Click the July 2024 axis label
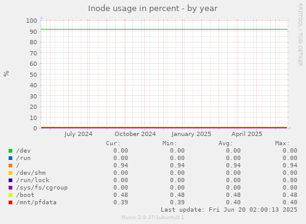This screenshot has height=224, width=306. tap(78, 134)
